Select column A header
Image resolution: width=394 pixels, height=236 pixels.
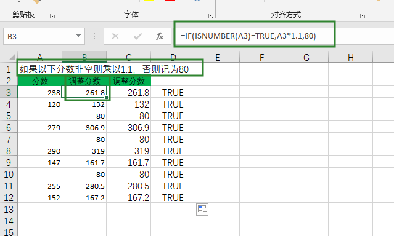coord(39,57)
